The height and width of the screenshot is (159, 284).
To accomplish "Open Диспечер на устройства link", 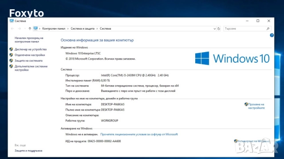I will tap(31, 49).
